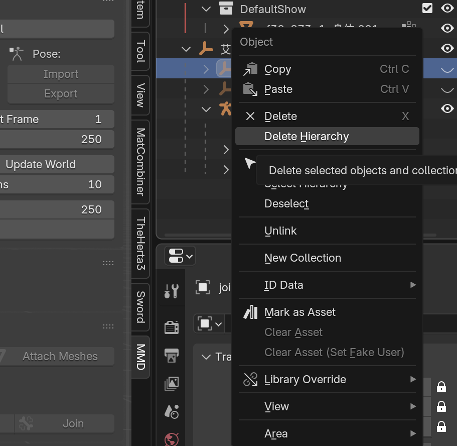Open the Scene properties tab icon
The height and width of the screenshot is (446, 457).
pyautogui.click(x=172, y=412)
